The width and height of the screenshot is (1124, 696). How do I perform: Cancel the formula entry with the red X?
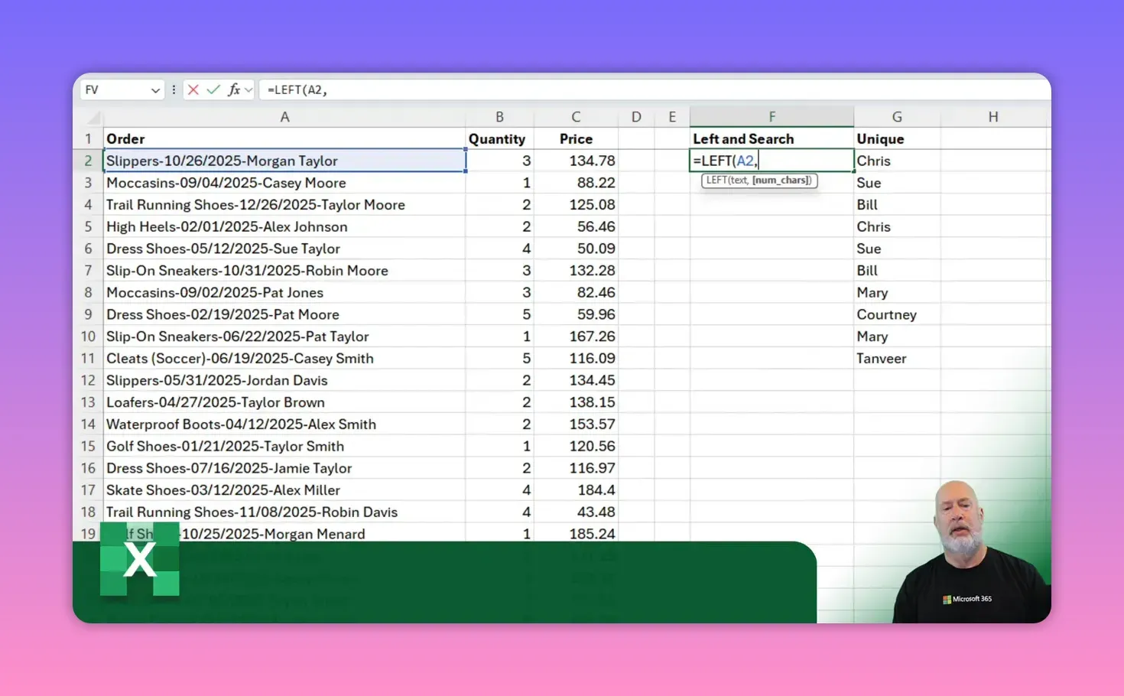coord(193,89)
